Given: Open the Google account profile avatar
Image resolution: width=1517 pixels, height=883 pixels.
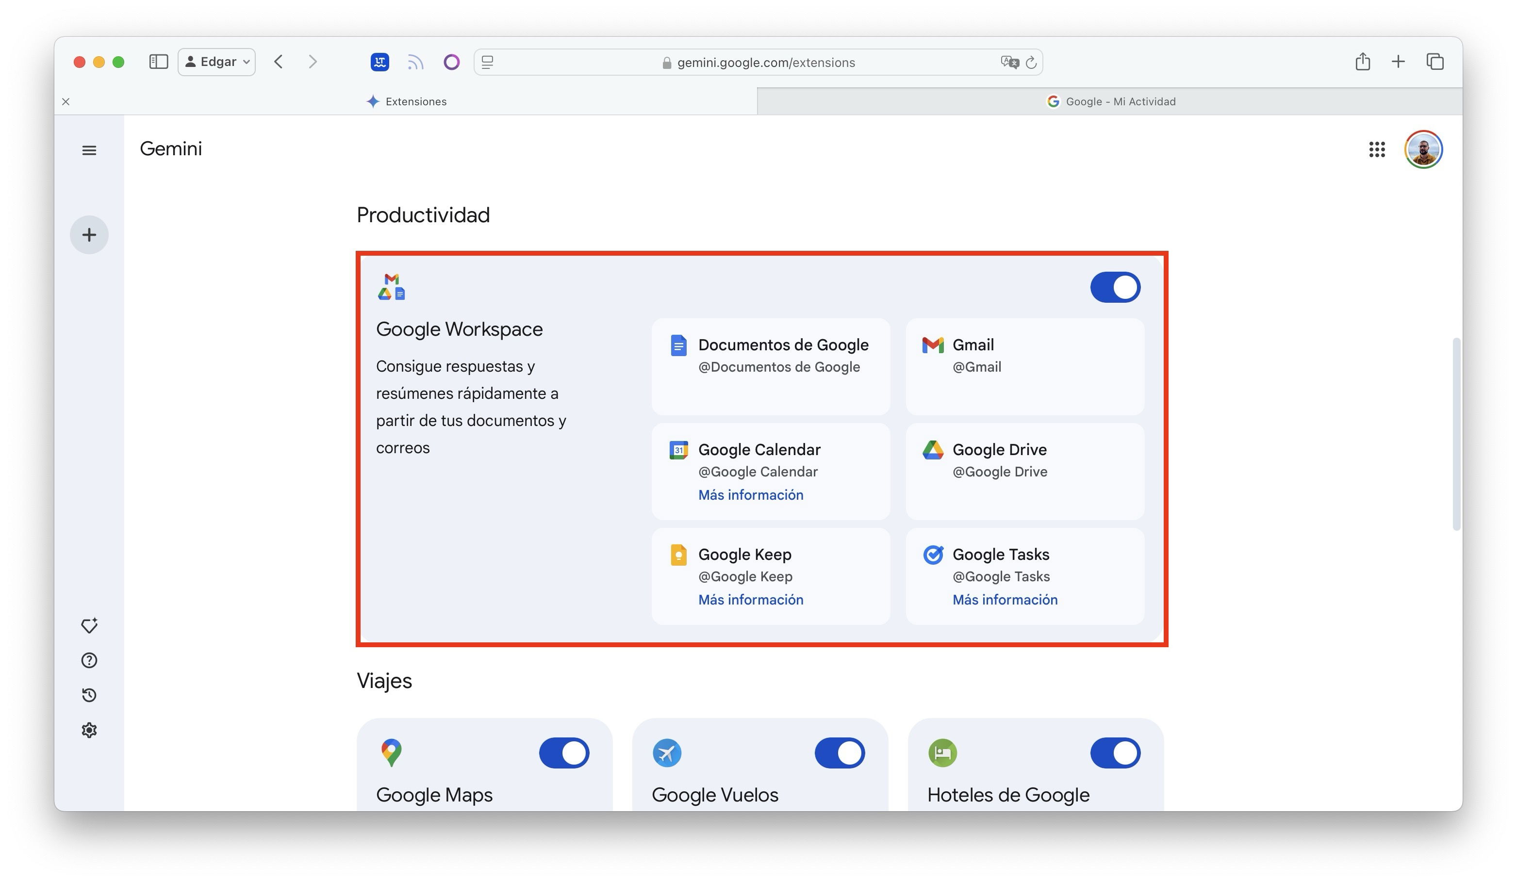Looking at the screenshot, I should click(1423, 149).
